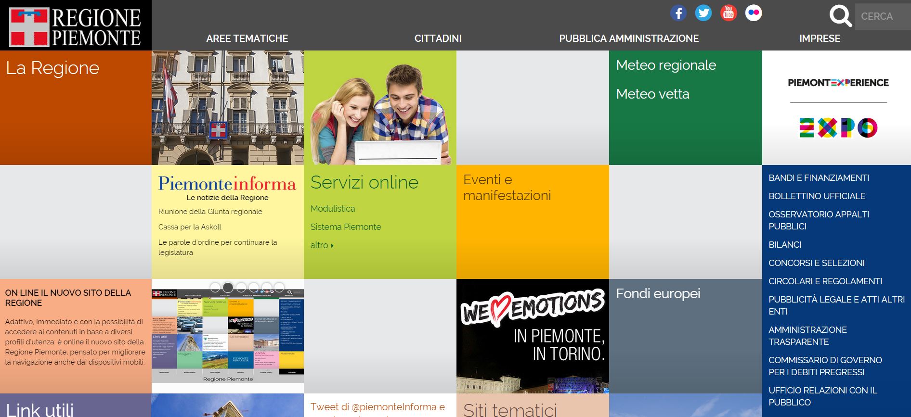Focus the Cerca search field
The width and height of the screenshot is (911, 417).
(882, 16)
